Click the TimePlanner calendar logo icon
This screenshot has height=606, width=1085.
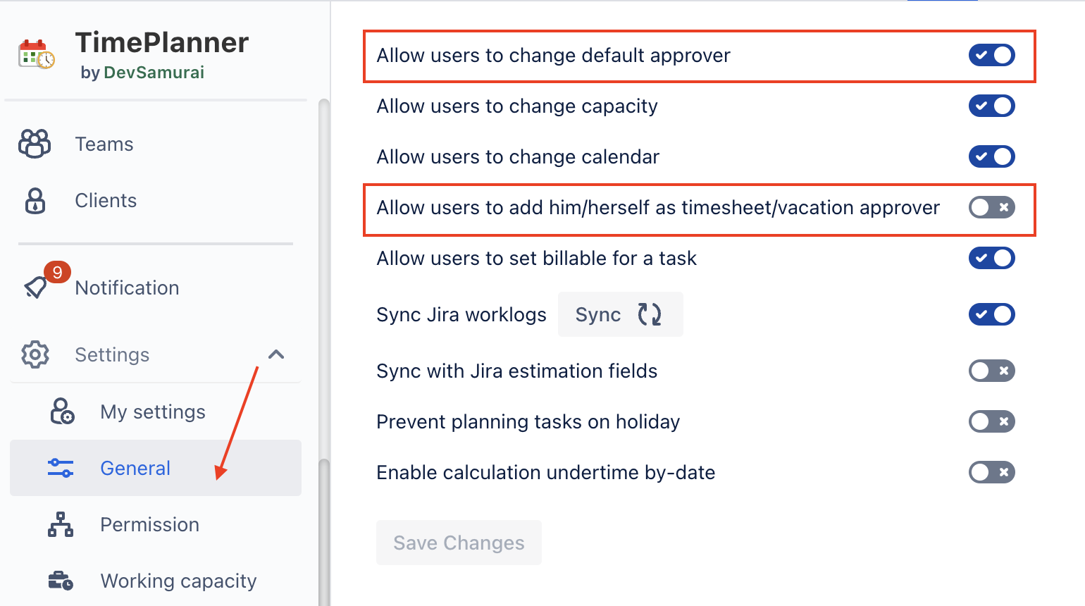[x=36, y=54]
